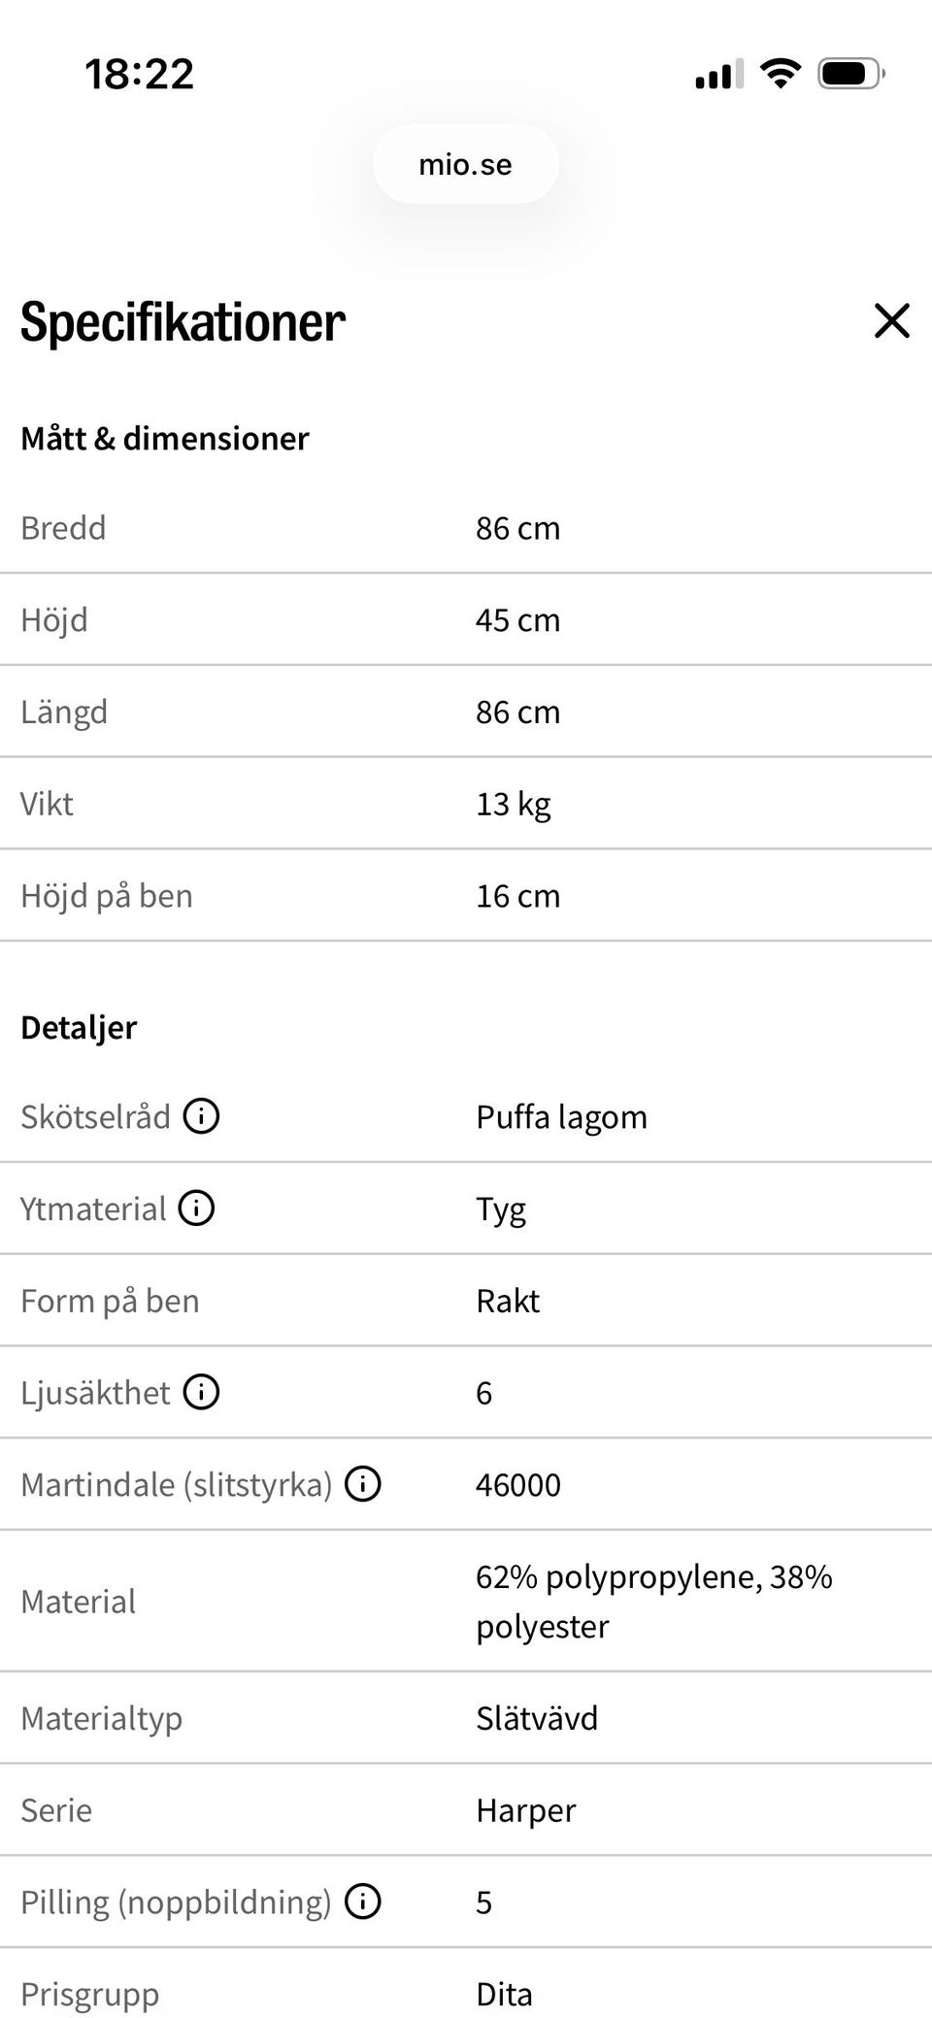Select the Bredd 86 cm row
Image resolution: width=932 pixels, height=2018 pixels.
coord(466,528)
